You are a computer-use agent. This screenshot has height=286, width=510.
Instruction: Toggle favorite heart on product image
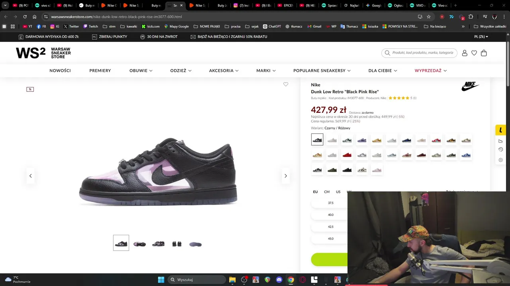(286, 84)
